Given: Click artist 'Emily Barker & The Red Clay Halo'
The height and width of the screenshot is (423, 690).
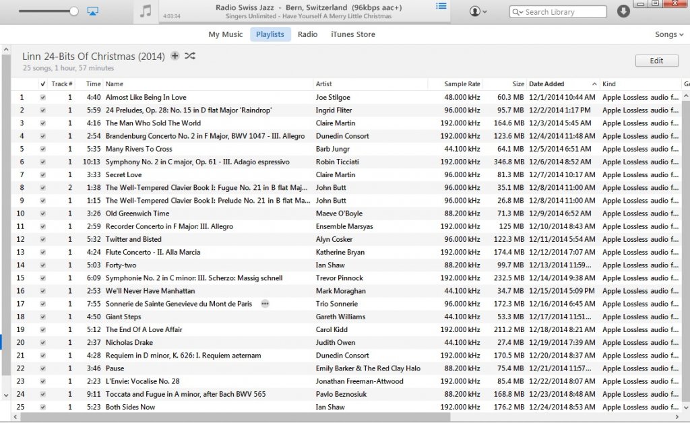Looking at the screenshot, I should click(368, 368).
